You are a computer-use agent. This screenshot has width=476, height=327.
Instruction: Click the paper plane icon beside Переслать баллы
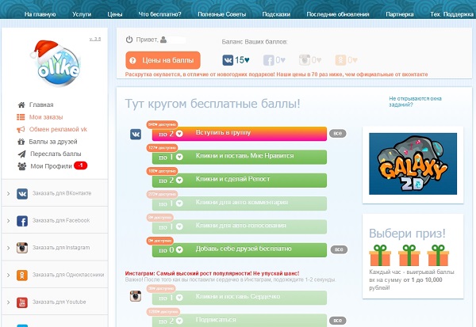click(x=21, y=154)
